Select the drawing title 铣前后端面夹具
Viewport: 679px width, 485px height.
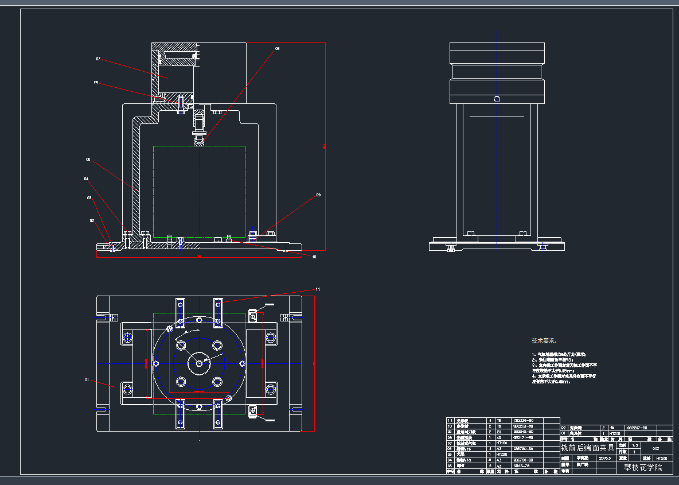click(587, 447)
